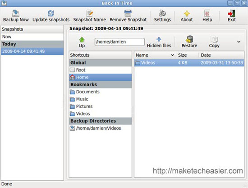Click the Exit icon
Screen dimensions: 248x188
[232, 14]
